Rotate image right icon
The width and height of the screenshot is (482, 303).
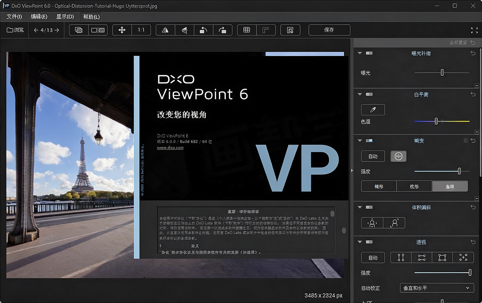(x=222, y=30)
